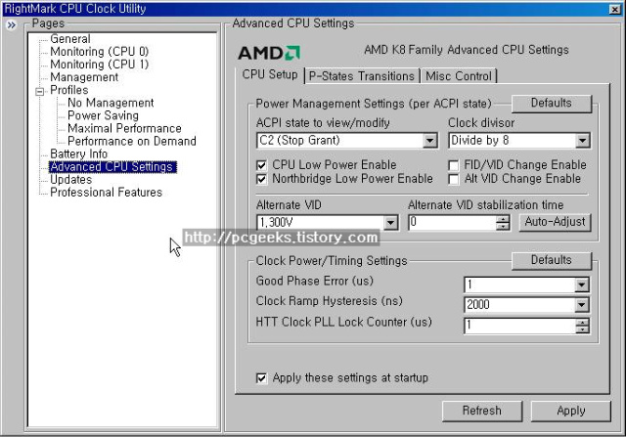Viewport: 626px width, 437px height.
Task: Enable FID/VID Change Enable checkbox
Action: 454,165
